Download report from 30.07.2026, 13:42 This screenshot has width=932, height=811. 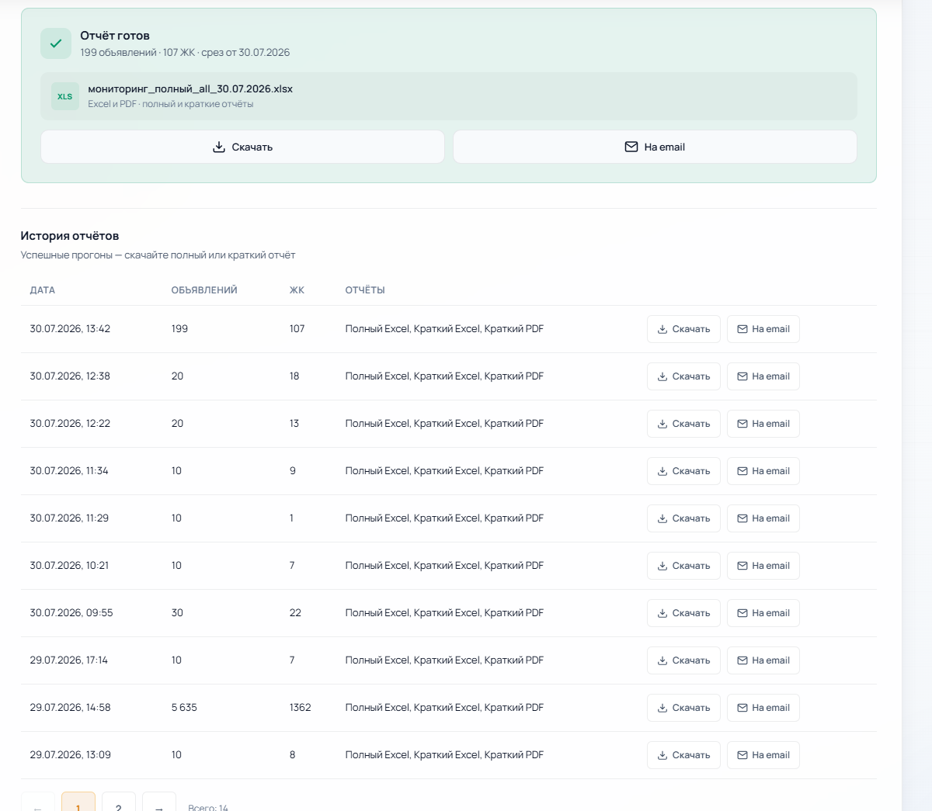(683, 329)
